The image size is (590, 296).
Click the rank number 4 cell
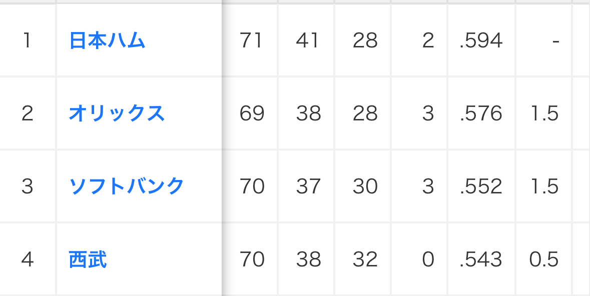[x=27, y=259]
